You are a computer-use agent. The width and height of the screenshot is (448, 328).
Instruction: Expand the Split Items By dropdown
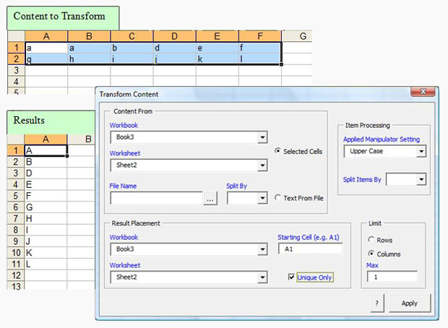click(421, 179)
